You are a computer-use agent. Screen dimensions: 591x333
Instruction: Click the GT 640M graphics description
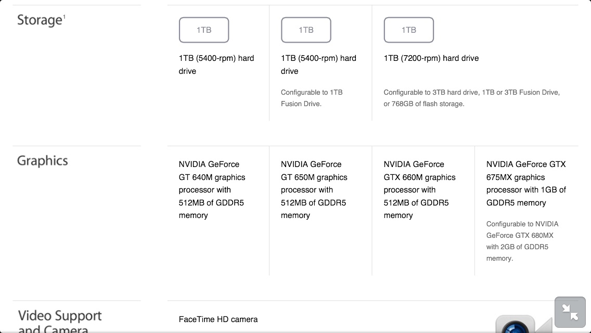212,190
